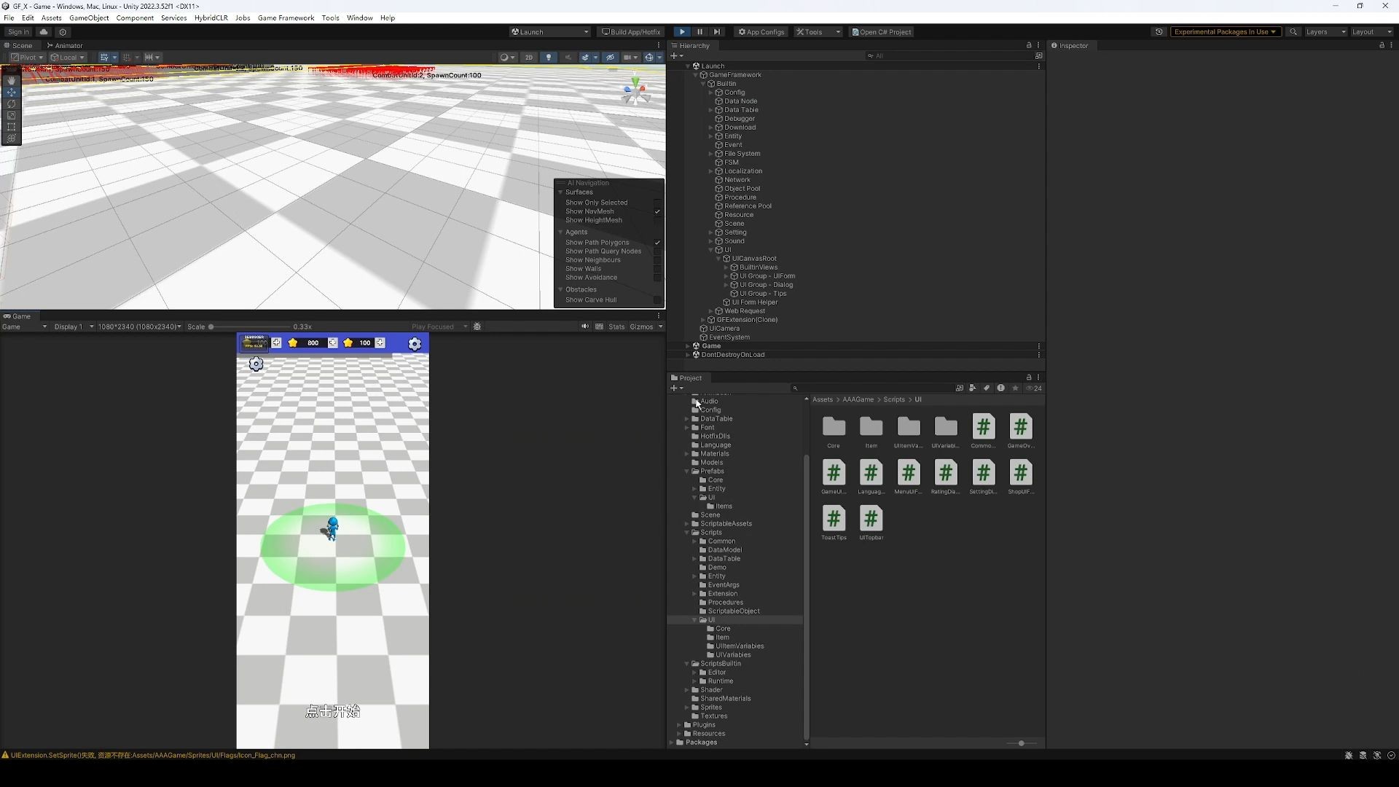Click the DontDestroyOnLoad node
Screen dimensions: 1399x787
732,355
